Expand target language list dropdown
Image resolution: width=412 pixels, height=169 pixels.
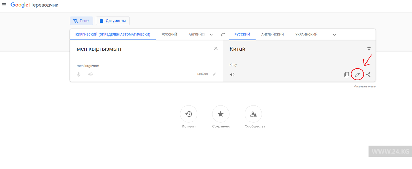coord(334,35)
